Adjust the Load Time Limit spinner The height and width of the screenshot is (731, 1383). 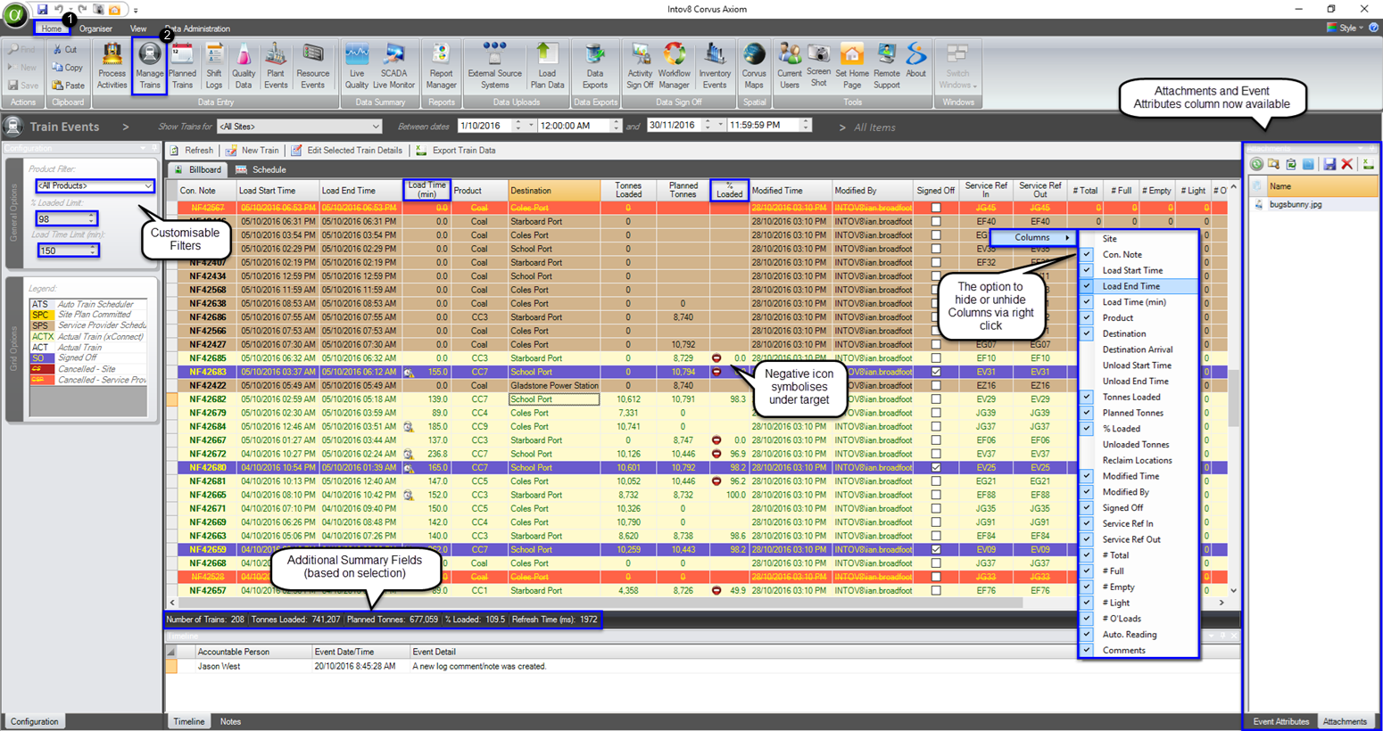point(91,251)
